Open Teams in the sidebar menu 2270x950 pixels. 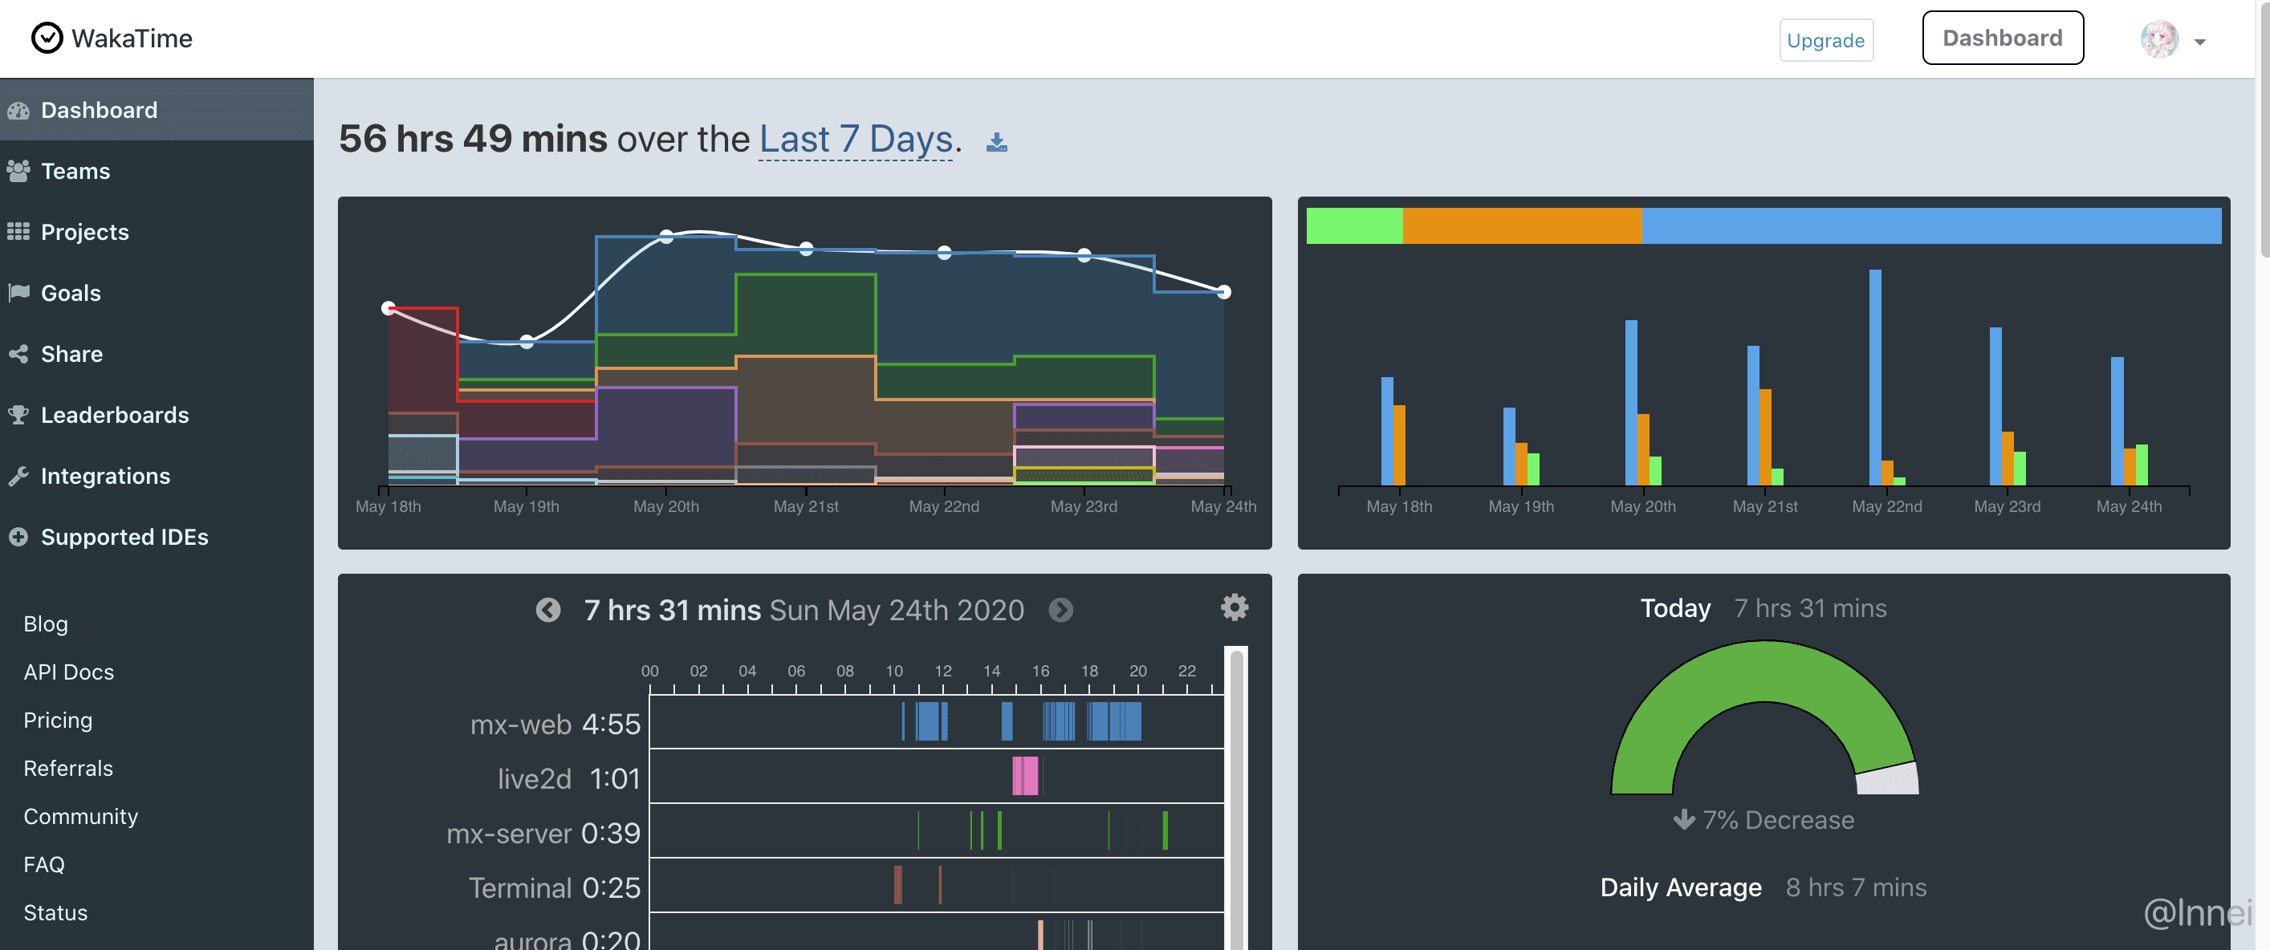pos(157,171)
